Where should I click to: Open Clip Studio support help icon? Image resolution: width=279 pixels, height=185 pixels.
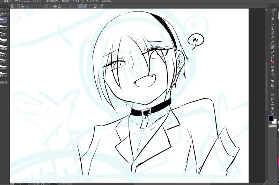pos(101,6)
